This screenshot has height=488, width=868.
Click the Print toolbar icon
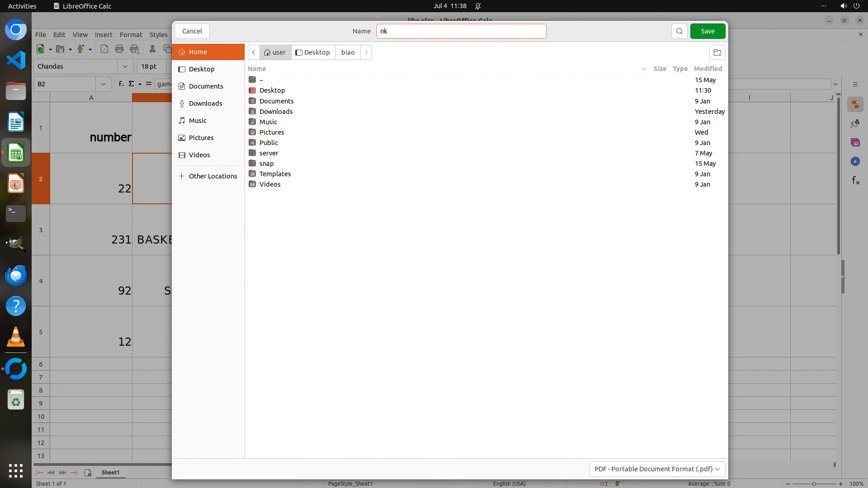[x=119, y=49]
